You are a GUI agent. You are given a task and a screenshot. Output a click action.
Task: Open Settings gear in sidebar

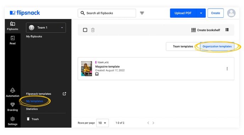pos(13,121)
